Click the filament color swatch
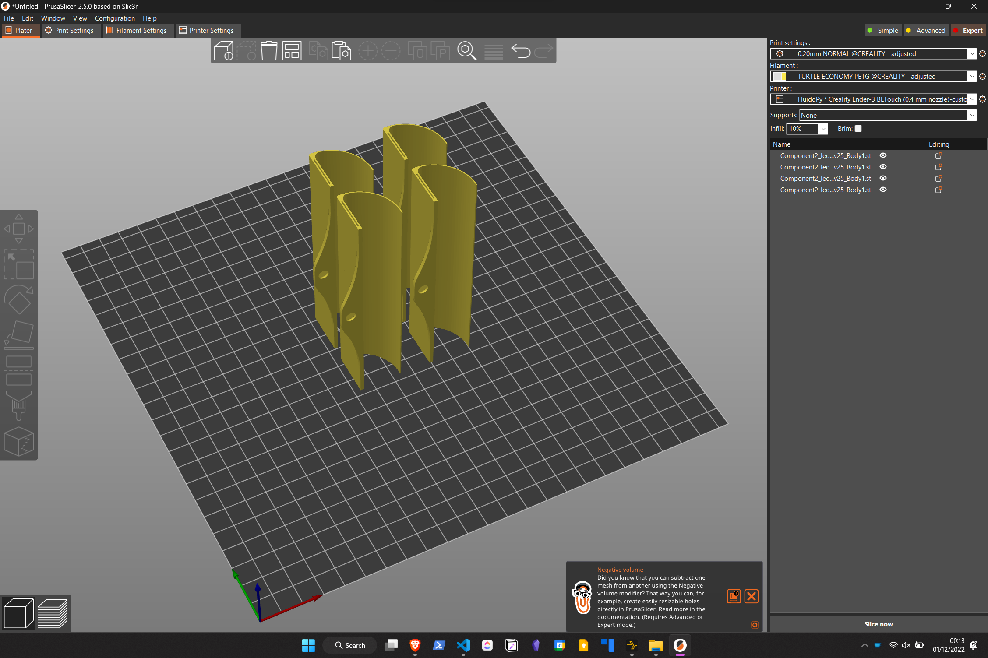Screen dimensions: 988x658 tap(780, 77)
